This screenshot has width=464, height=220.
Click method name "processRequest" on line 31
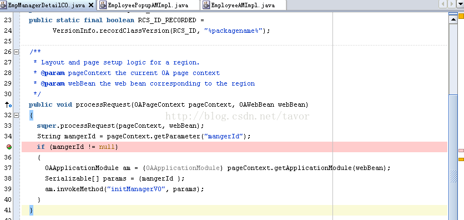(103, 104)
